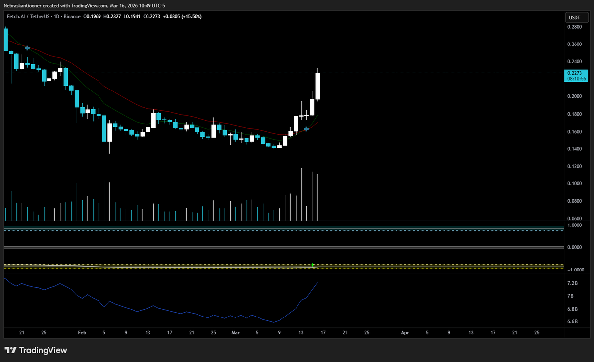Click the 7.2B scale label
Viewport: 594px width, 362px height.
[573, 283]
